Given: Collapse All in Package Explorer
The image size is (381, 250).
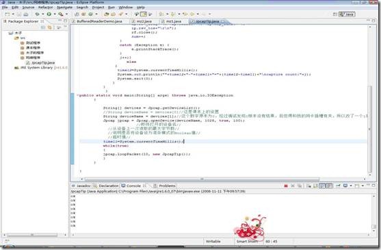Looking at the screenshot, I should click(x=43, y=27).
